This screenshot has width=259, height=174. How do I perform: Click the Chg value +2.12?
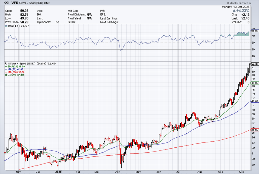(x=245, y=15)
